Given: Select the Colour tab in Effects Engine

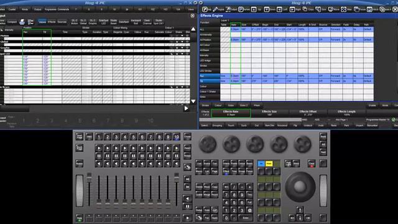Looking at the screenshot, I should tap(218, 105).
